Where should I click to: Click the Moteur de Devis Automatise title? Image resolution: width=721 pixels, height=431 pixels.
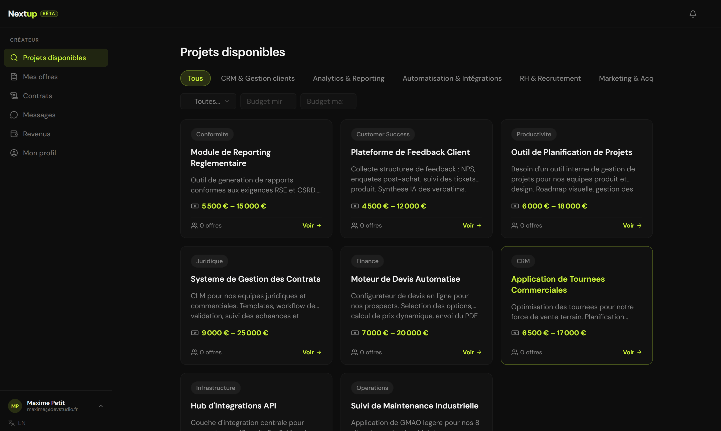coord(405,279)
